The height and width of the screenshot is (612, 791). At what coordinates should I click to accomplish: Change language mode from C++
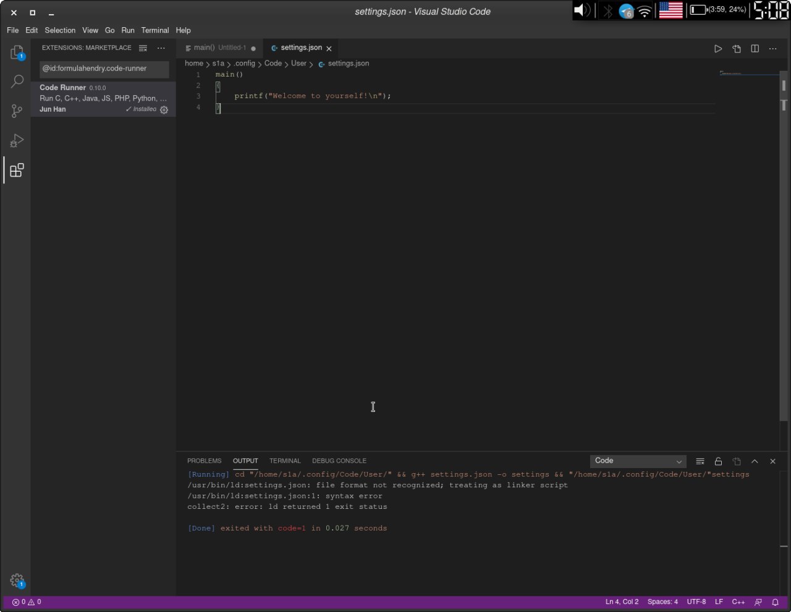[x=738, y=602]
